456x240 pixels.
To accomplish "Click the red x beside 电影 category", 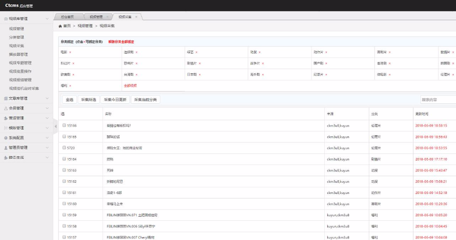I will point(70,52).
